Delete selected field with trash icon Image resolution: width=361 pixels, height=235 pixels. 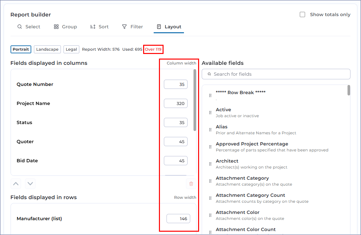191,184
